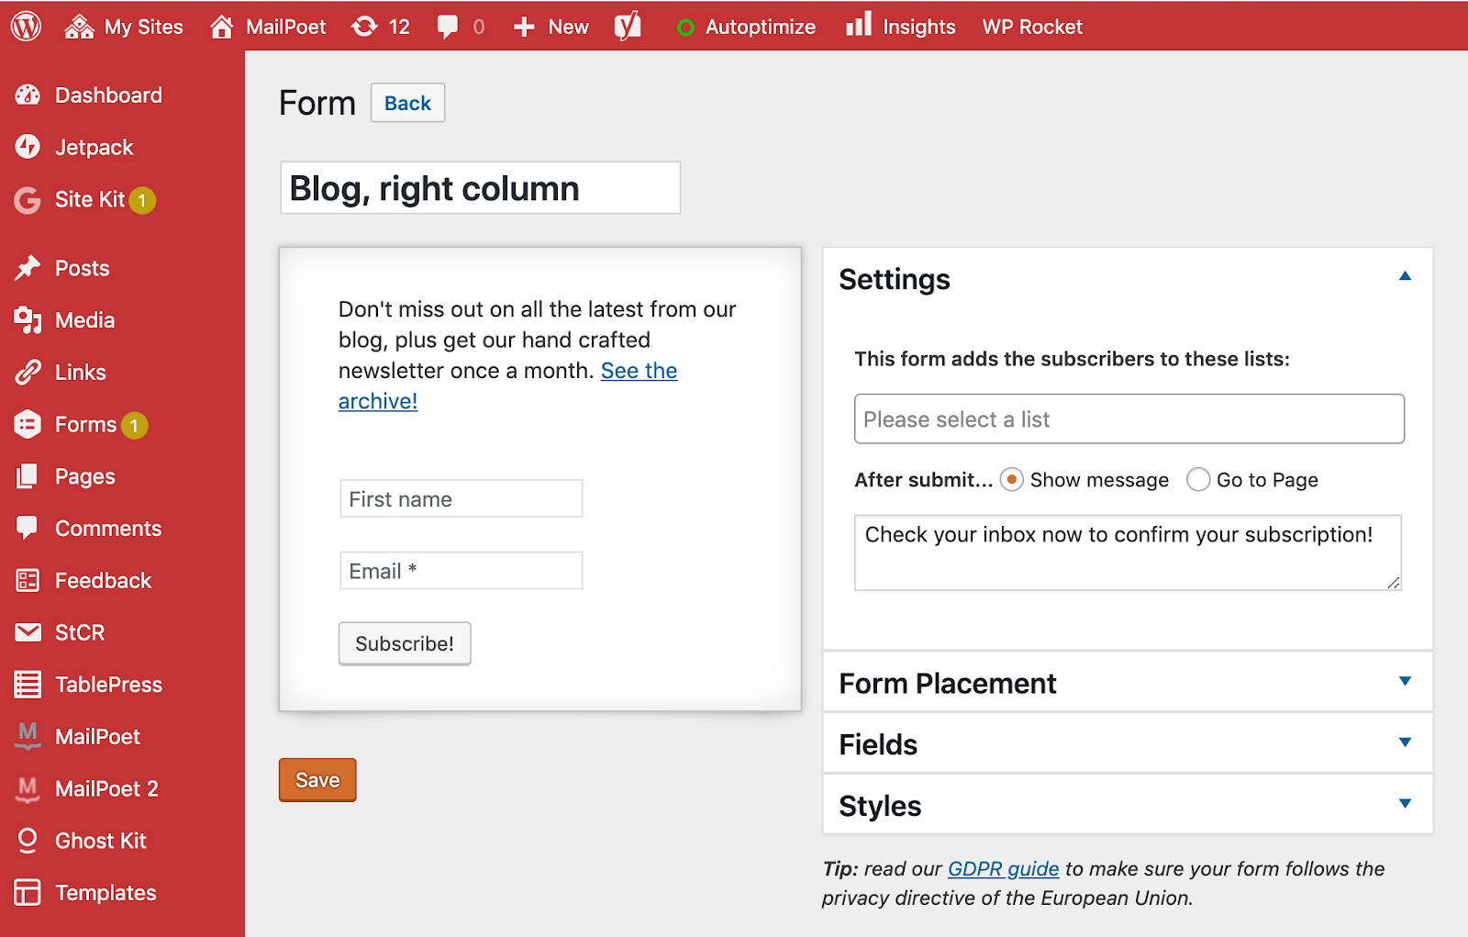
Task: Collapse the Settings panel
Action: point(1405,276)
